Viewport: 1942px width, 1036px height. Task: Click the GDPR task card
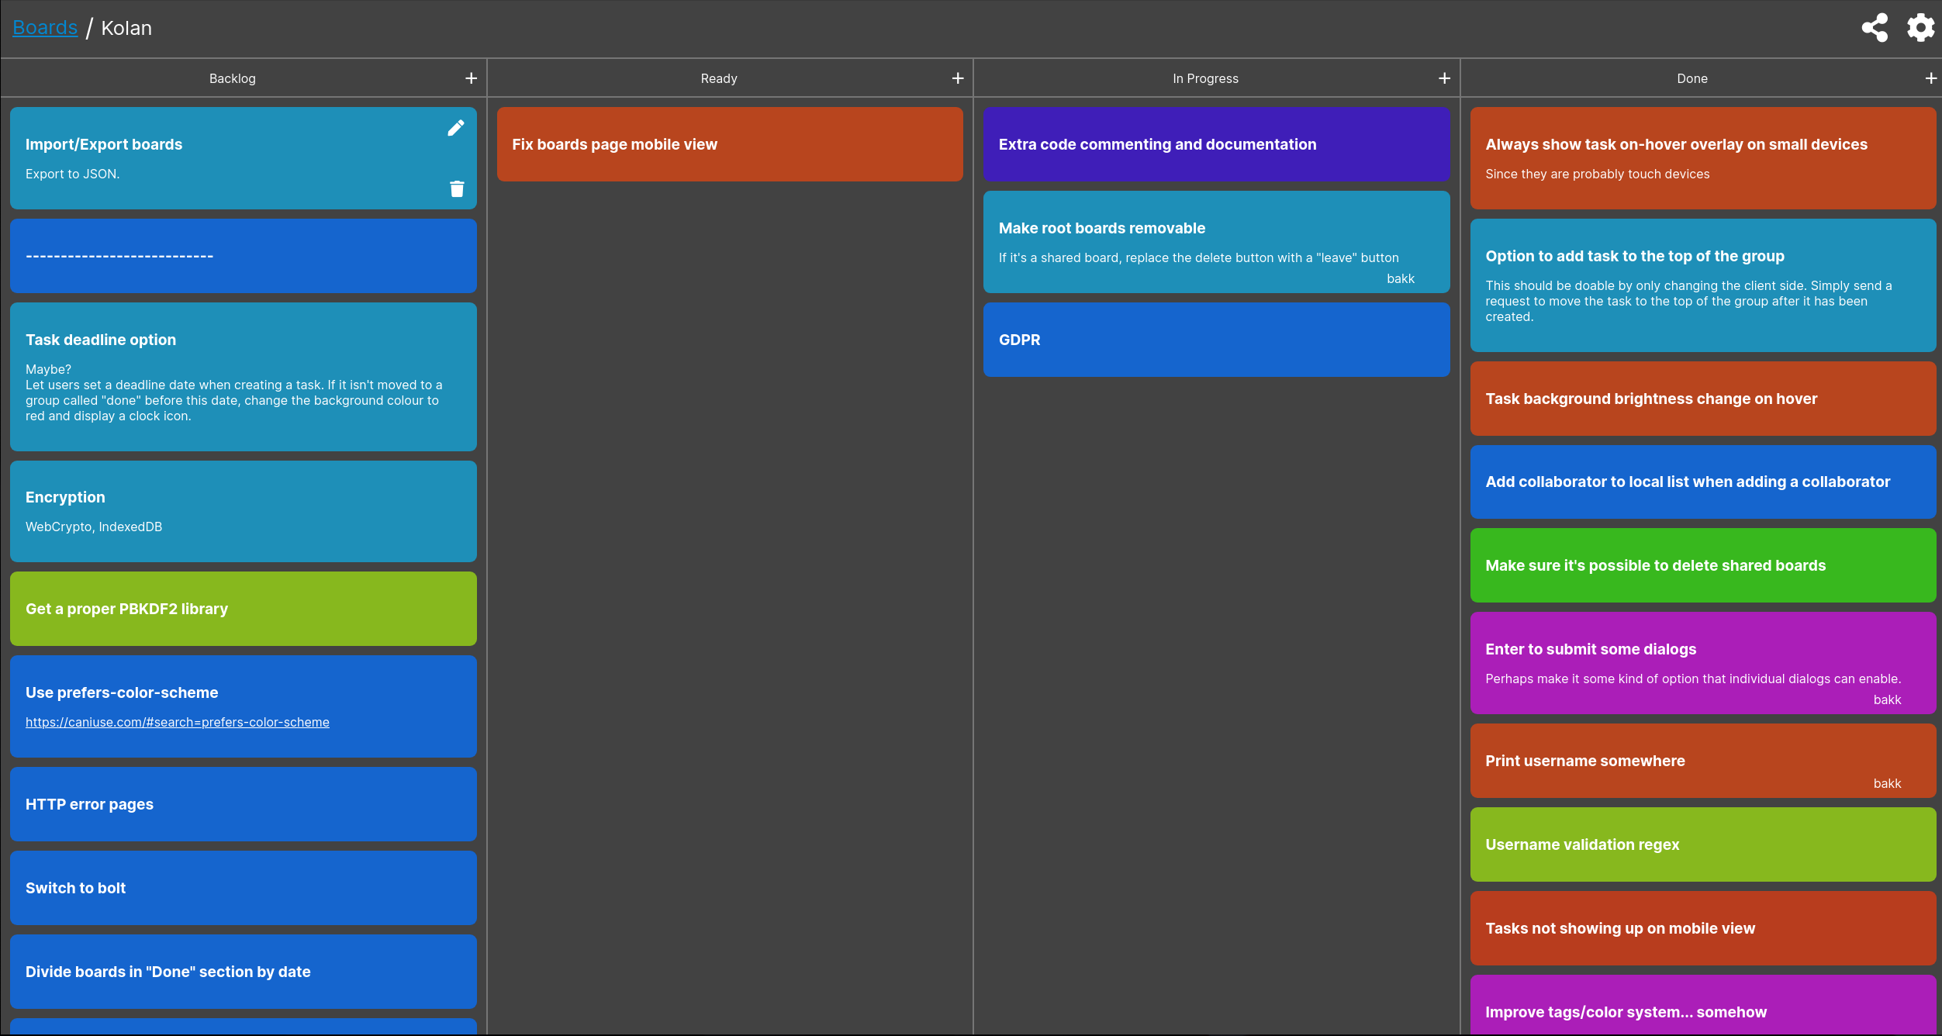[1216, 340]
